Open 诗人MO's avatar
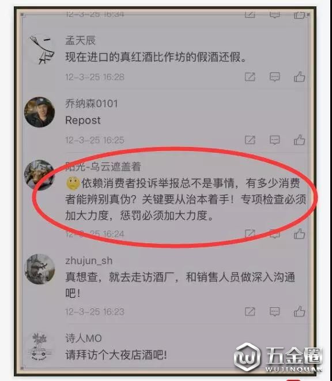 coord(40,346)
